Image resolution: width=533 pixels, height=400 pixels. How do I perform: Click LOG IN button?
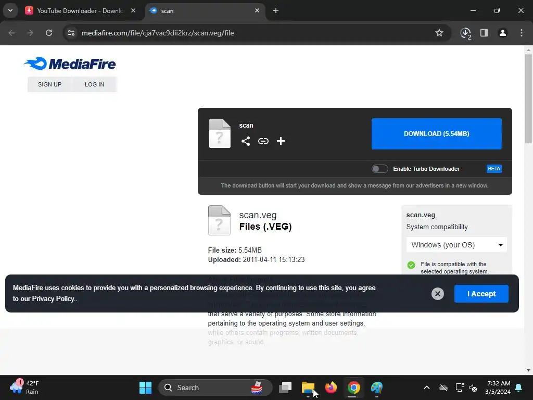pyautogui.click(x=95, y=84)
